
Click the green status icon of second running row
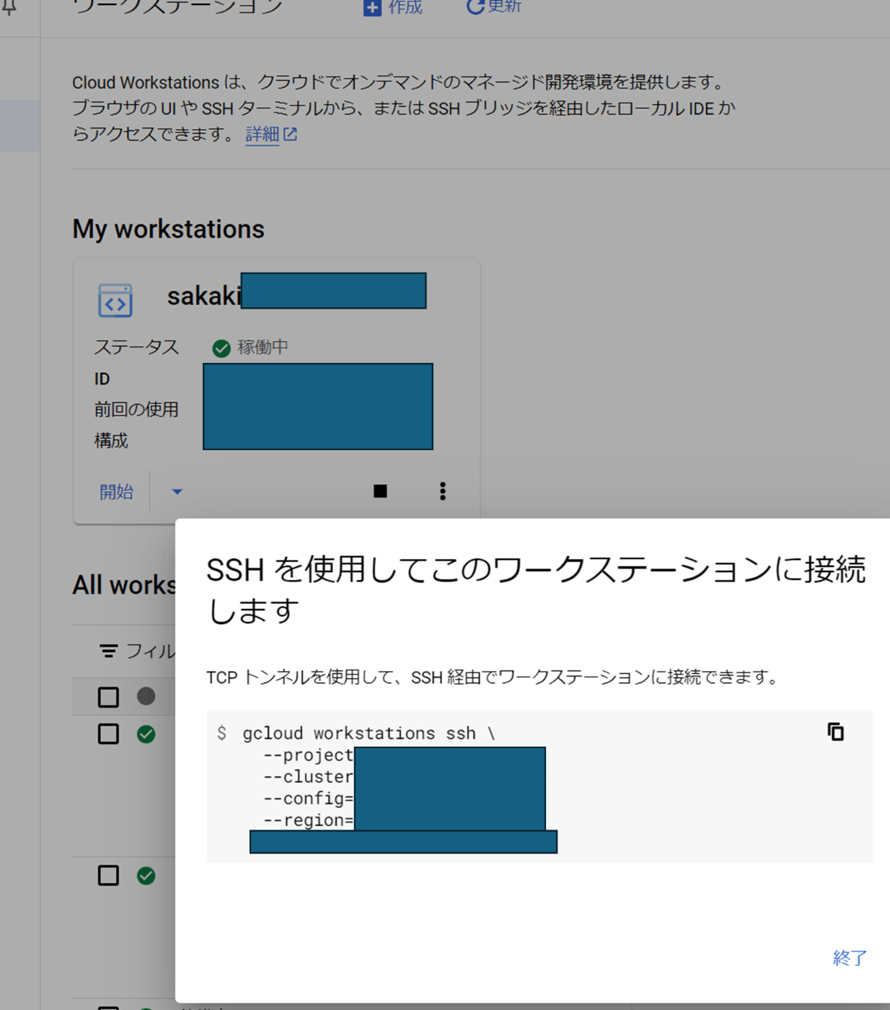point(146,876)
